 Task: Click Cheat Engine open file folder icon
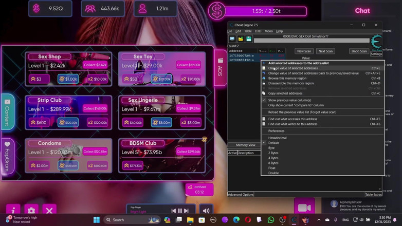tap(241, 39)
